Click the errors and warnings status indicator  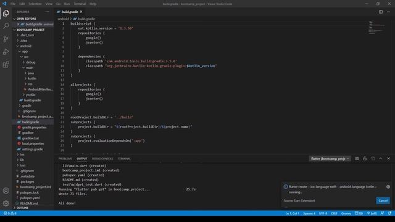click(x=10, y=213)
